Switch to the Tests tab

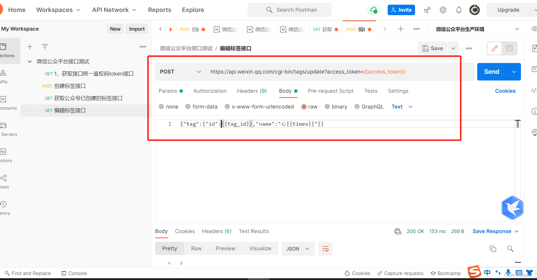click(371, 91)
